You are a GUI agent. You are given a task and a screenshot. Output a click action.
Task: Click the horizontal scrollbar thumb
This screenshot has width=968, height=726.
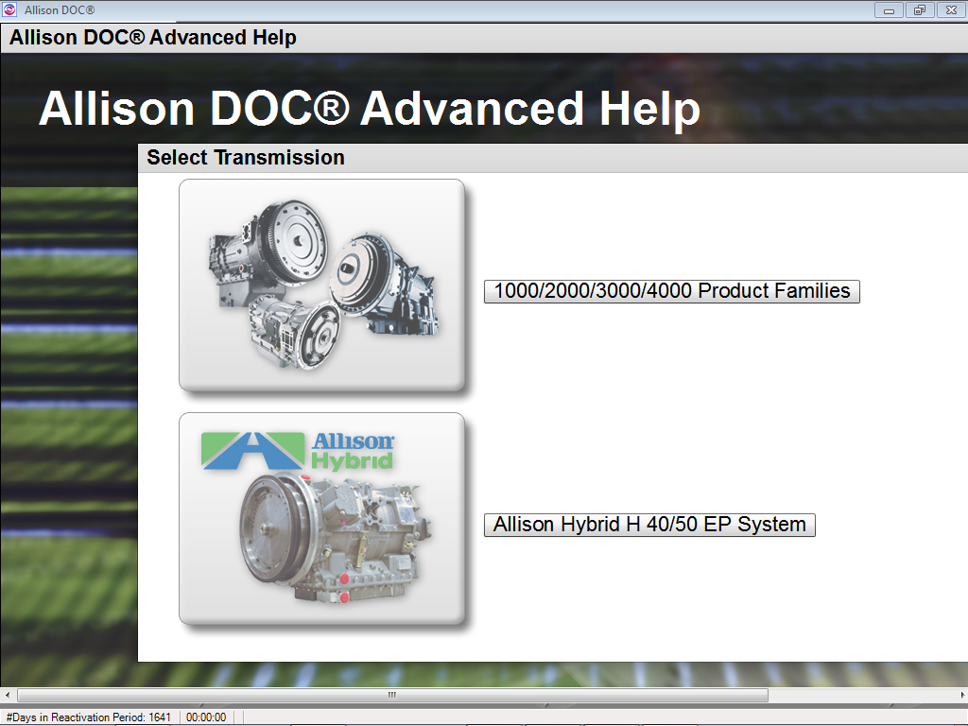click(390, 694)
